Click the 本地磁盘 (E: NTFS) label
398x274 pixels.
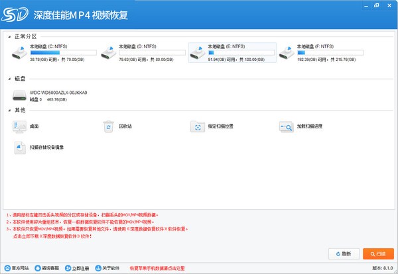pyautogui.click(x=226, y=46)
